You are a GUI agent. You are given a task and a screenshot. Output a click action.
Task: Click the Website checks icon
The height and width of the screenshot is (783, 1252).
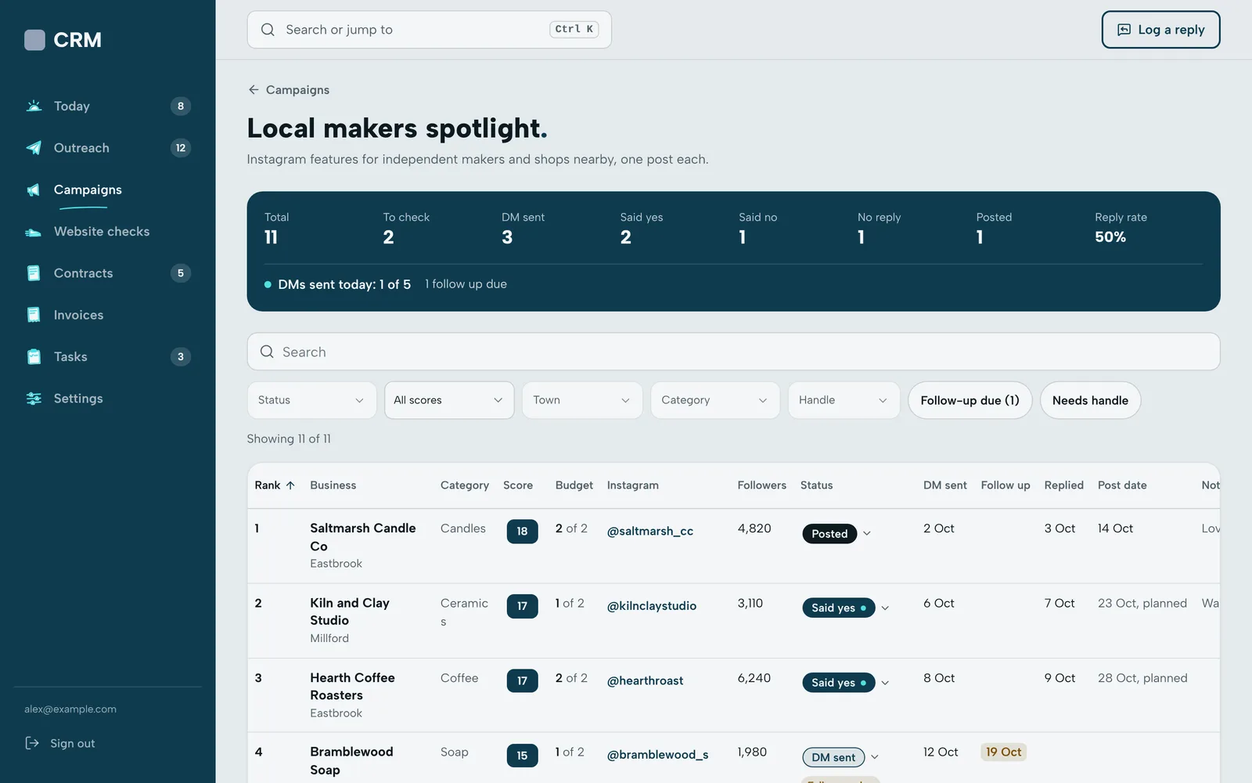34,232
